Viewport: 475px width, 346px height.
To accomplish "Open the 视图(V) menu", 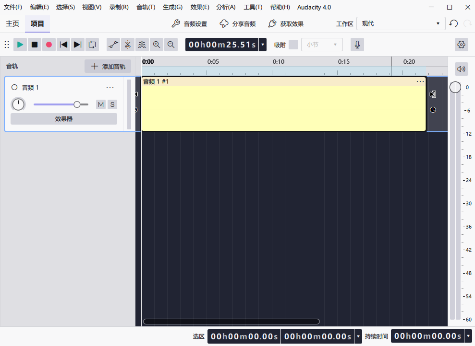I will click(92, 7).
